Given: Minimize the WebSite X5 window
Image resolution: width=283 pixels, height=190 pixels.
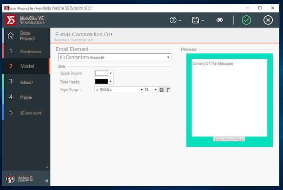Looking at the screenshot, I should click(x=247, y=8).
